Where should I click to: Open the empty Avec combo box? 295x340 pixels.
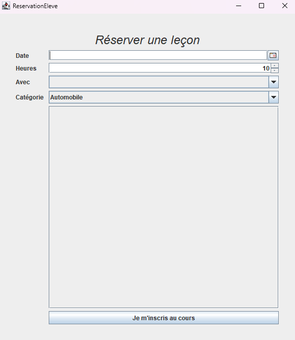pyautogui.click(x=164, y=82)
